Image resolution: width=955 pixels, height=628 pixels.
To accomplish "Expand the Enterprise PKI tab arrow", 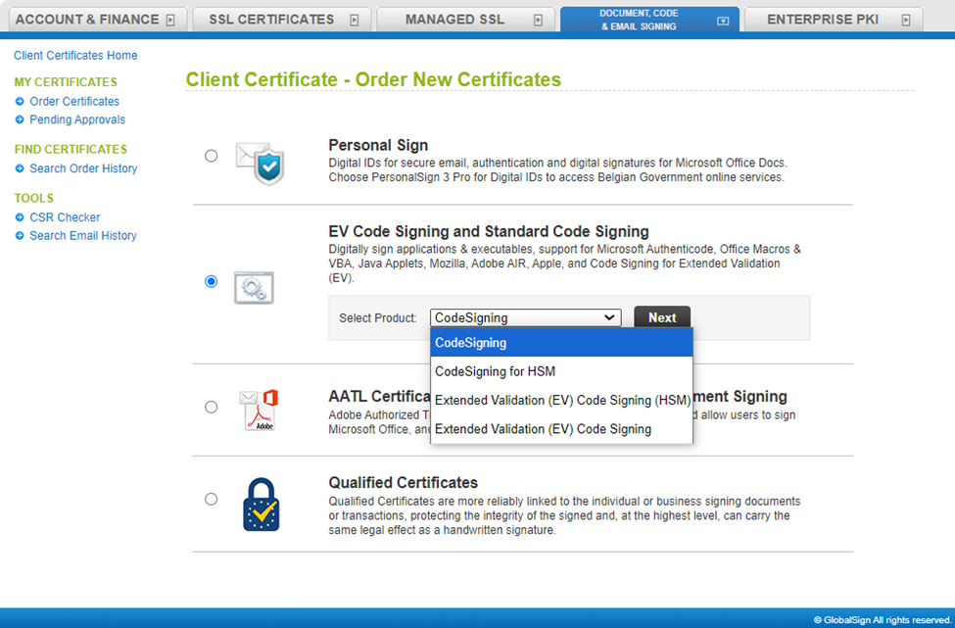I will [x=906, y=21].
